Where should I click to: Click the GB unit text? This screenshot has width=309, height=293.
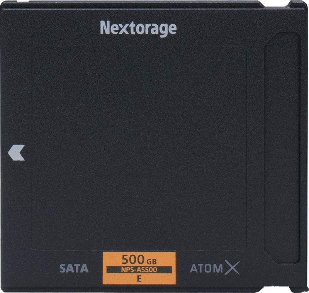tap(151, 261)
